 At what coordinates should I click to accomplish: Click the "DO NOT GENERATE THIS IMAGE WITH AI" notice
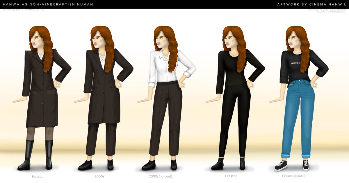(23, 10)
